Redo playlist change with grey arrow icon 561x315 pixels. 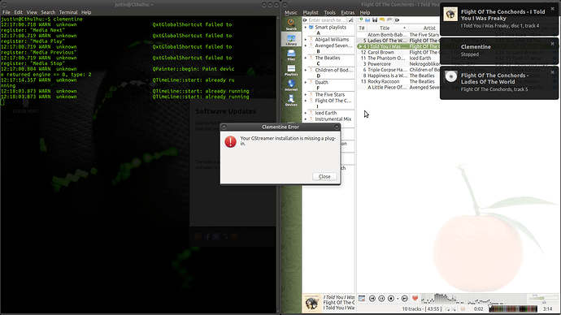(389, 20)
